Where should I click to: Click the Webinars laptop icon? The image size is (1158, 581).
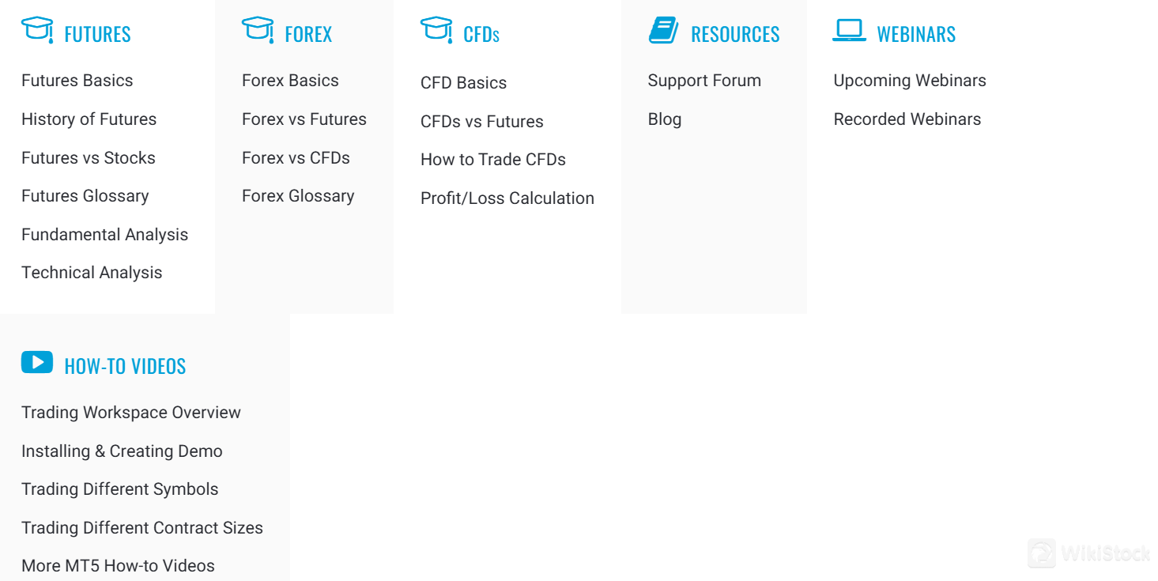pyautogui.click(x=849, y=31)
